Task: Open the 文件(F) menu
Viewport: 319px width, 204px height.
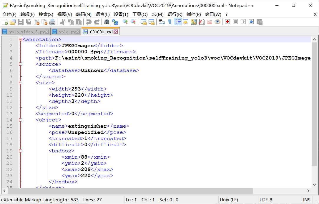Action: tap(9, 14)
